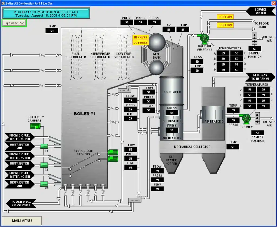Click the LO PRESS alarm indicator
This screenshot has height=227, width=277.
click(140, 43)
